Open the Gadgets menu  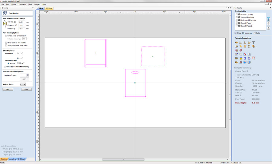tap(37, 4)
